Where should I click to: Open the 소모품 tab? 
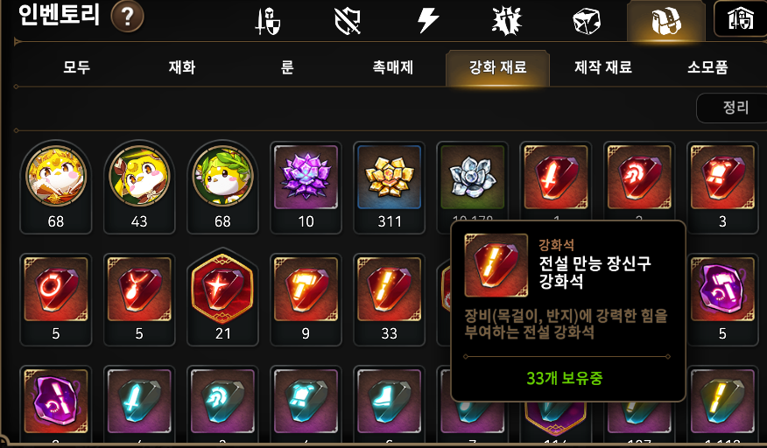[x=707, y=67]
